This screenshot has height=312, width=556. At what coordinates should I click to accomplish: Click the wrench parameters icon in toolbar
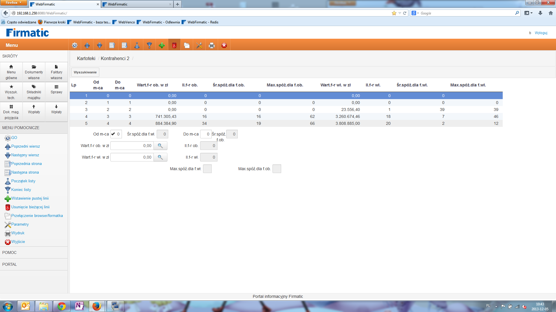click(x=199, y=45)
